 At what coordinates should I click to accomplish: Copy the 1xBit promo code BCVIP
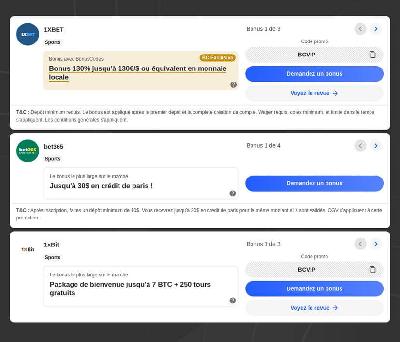click(x=372, y=270)
